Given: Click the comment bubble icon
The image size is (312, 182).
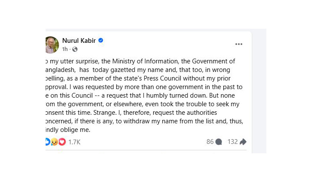Looking at the screenshot, I should [x=219, y=142].
